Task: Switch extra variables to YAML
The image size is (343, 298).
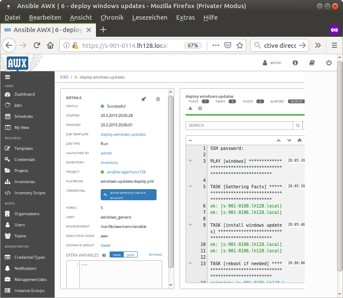Action: [x=117, y=255]
